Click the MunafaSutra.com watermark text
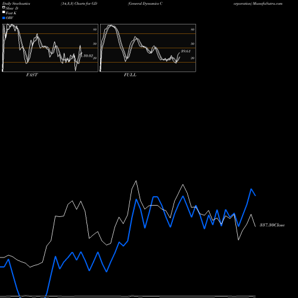298x298 pixels. click(268, 4)
